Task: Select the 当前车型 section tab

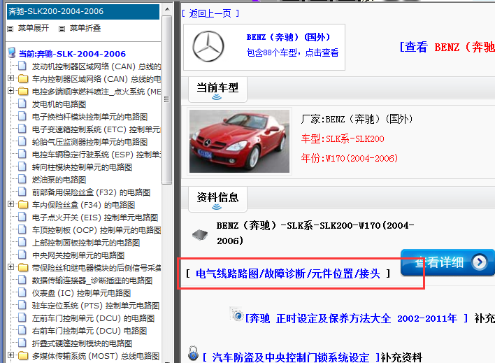Action: click(x=217, y=90)
